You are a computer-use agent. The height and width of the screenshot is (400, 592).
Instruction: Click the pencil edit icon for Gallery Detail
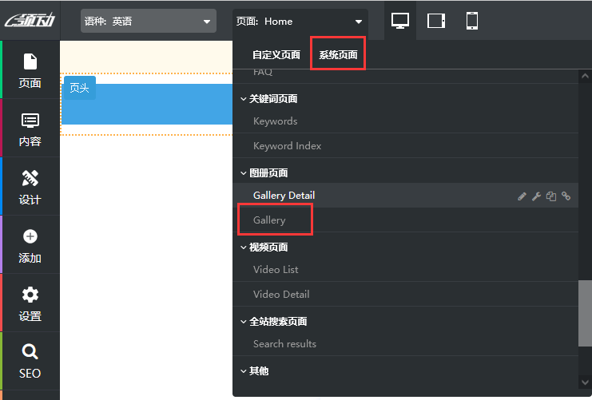pyautogui.click(x=522, y=196)
